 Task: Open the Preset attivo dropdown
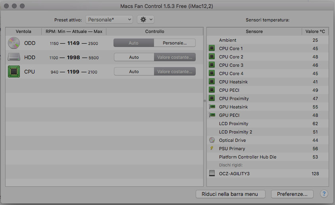pos(109,19)
